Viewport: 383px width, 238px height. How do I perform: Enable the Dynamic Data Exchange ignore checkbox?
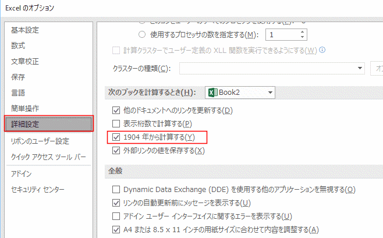click(x=116, y=190)
